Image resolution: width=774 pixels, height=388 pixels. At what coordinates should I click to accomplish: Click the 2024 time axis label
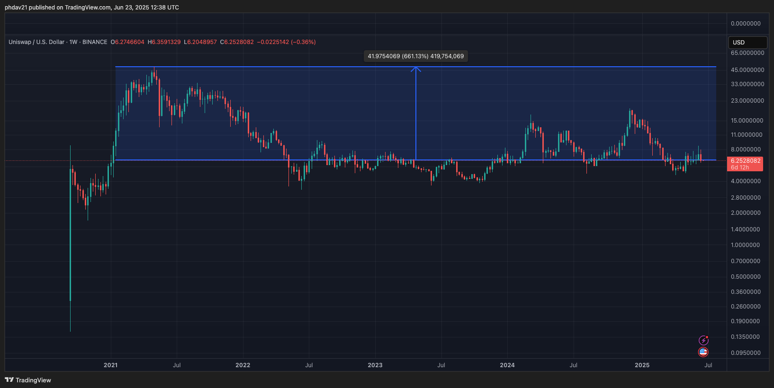507,365
